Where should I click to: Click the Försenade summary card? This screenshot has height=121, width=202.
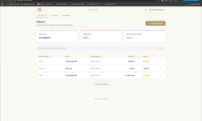101,36
